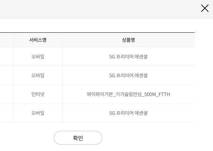213x151 pixels.
Task: Select 모바일 in the second table row
Action: click(x=38, y=75)
